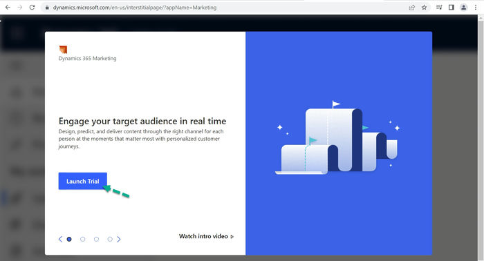Open Chrome three-dot menu

tap(476, 8)
